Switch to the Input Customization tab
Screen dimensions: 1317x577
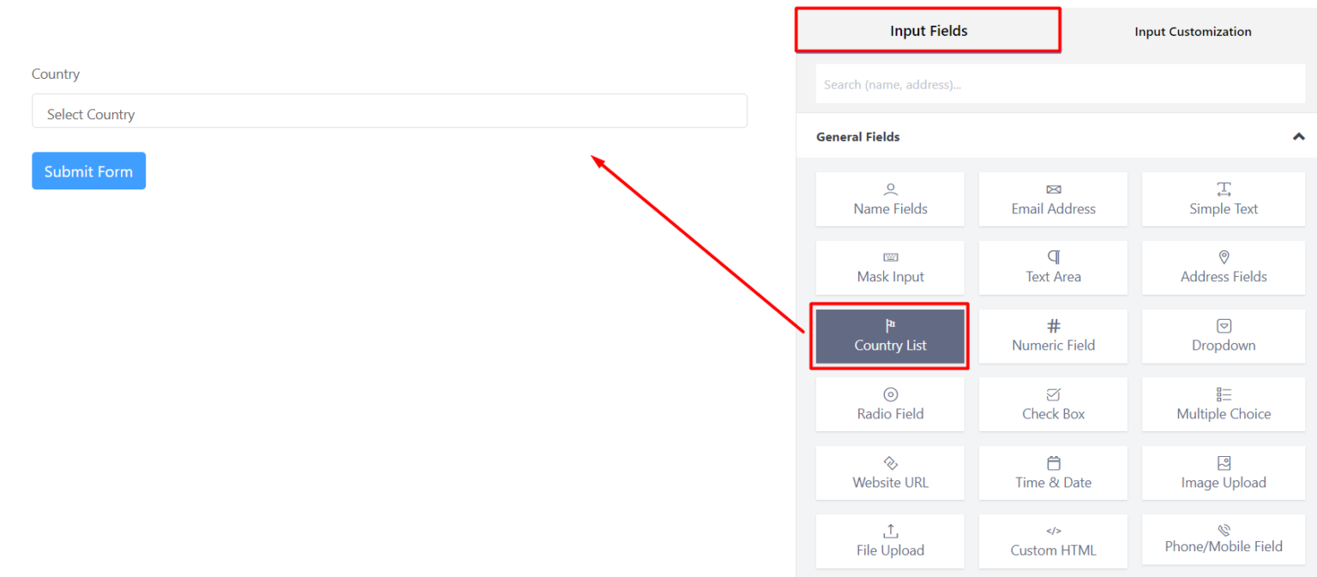(1193, 31)
